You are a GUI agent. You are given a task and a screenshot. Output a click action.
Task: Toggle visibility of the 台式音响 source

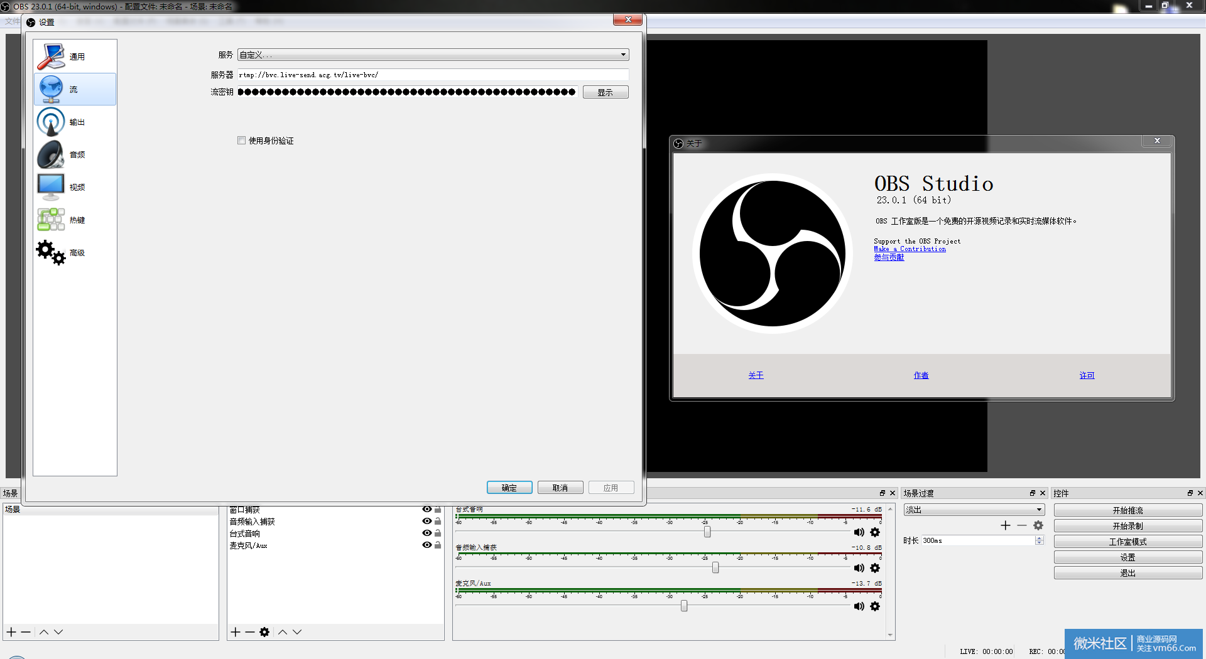427,533
